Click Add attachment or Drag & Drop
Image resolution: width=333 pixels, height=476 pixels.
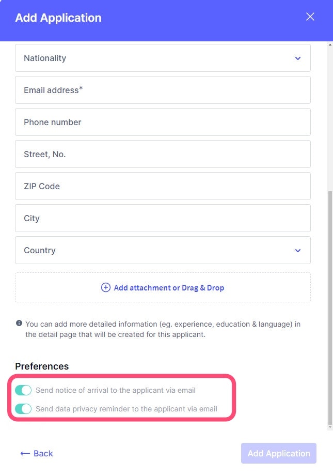point(169,287)
